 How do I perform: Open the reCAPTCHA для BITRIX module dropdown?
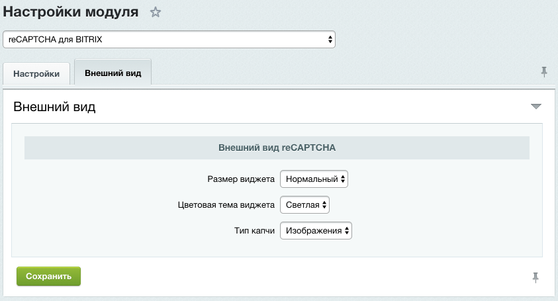[x=169, y=40]
